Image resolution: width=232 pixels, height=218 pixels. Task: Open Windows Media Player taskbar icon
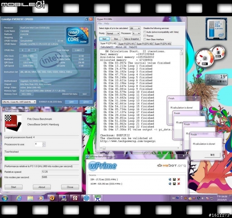[41, 198]
